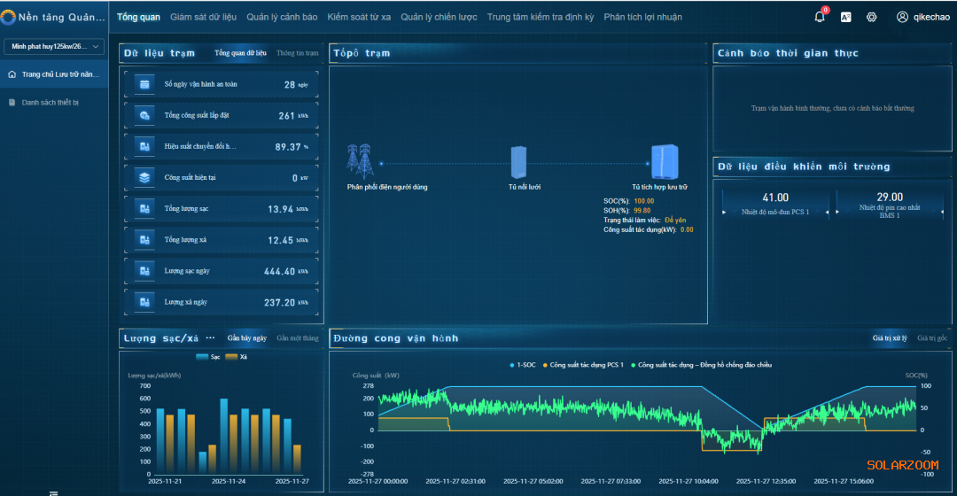The width and height of the screenshot is (957, 496).
Task: Click the user avatar icon for qikechao
Action: click(x=902, y=17)
